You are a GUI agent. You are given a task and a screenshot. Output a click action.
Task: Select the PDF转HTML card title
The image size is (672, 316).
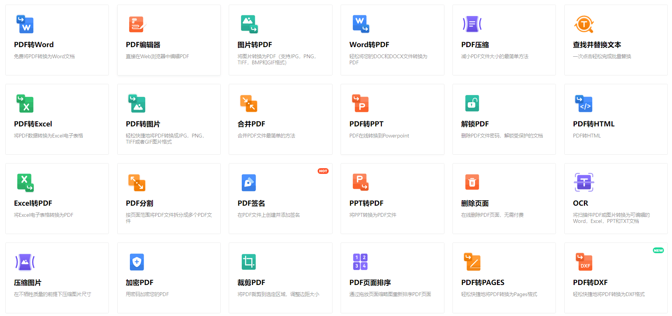593,124
